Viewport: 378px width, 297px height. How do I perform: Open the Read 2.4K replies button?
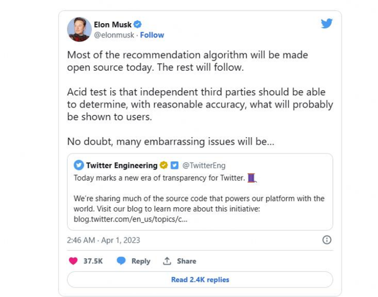click(200, 279)
